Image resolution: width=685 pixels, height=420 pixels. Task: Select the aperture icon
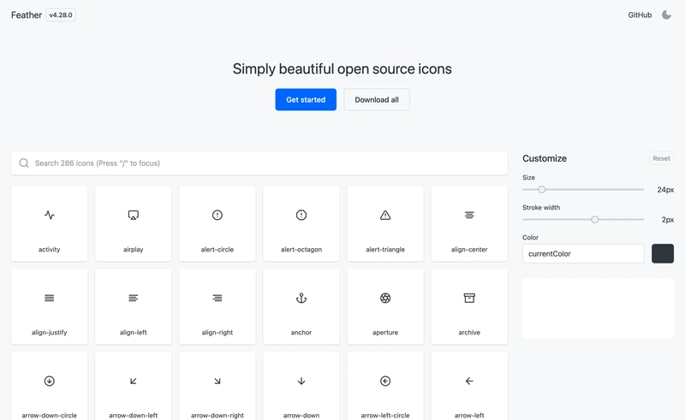[385, 306]
